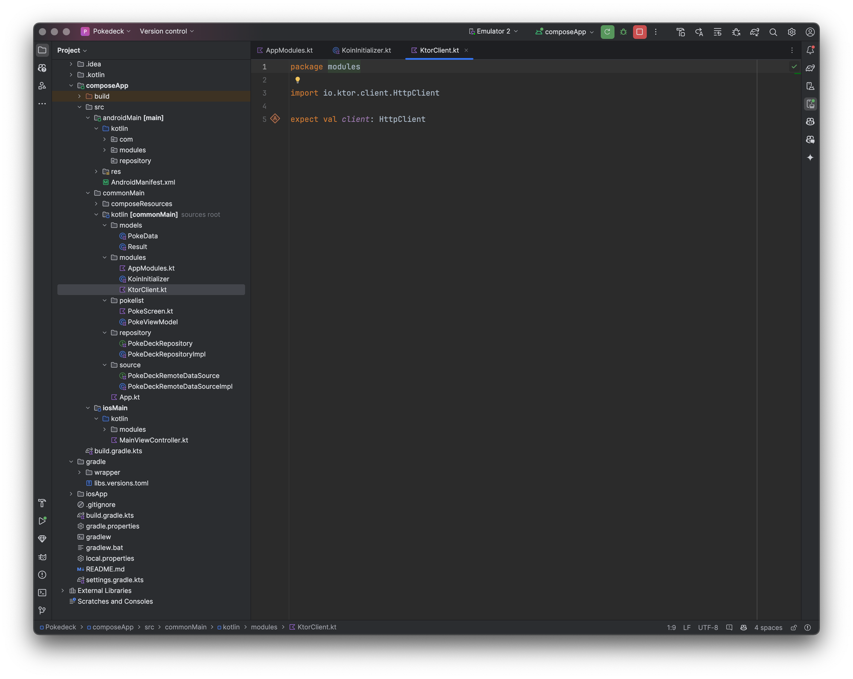Collapse the androidMain folder
The width and height of the screenshot is (853, 679).
point(88,118)
